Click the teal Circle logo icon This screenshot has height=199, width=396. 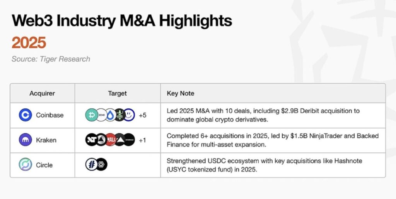25,165
